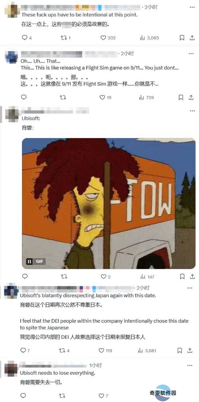The height and width of the screenshot is (402, 199).
Task: Retweet the "intentional at this point" tweet
Action: click(x=65, y=38)
